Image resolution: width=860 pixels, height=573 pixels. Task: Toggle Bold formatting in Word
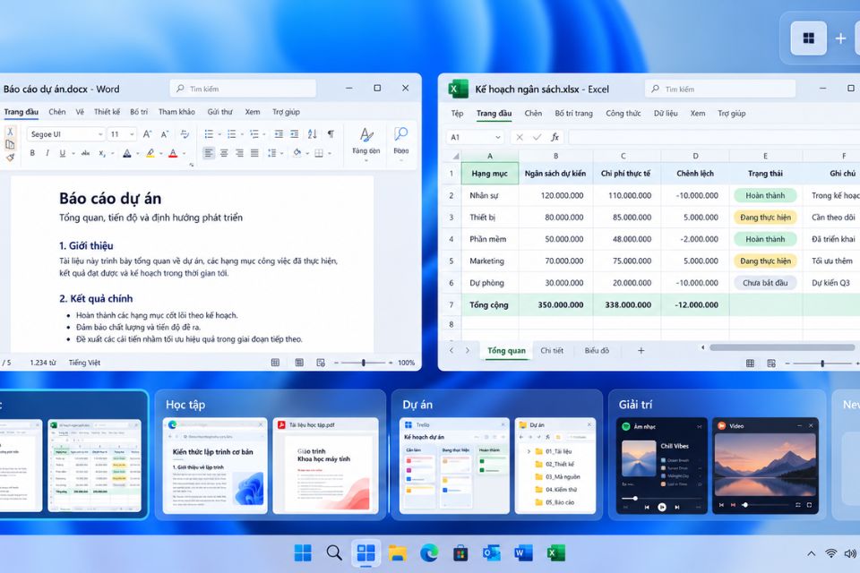32,153
